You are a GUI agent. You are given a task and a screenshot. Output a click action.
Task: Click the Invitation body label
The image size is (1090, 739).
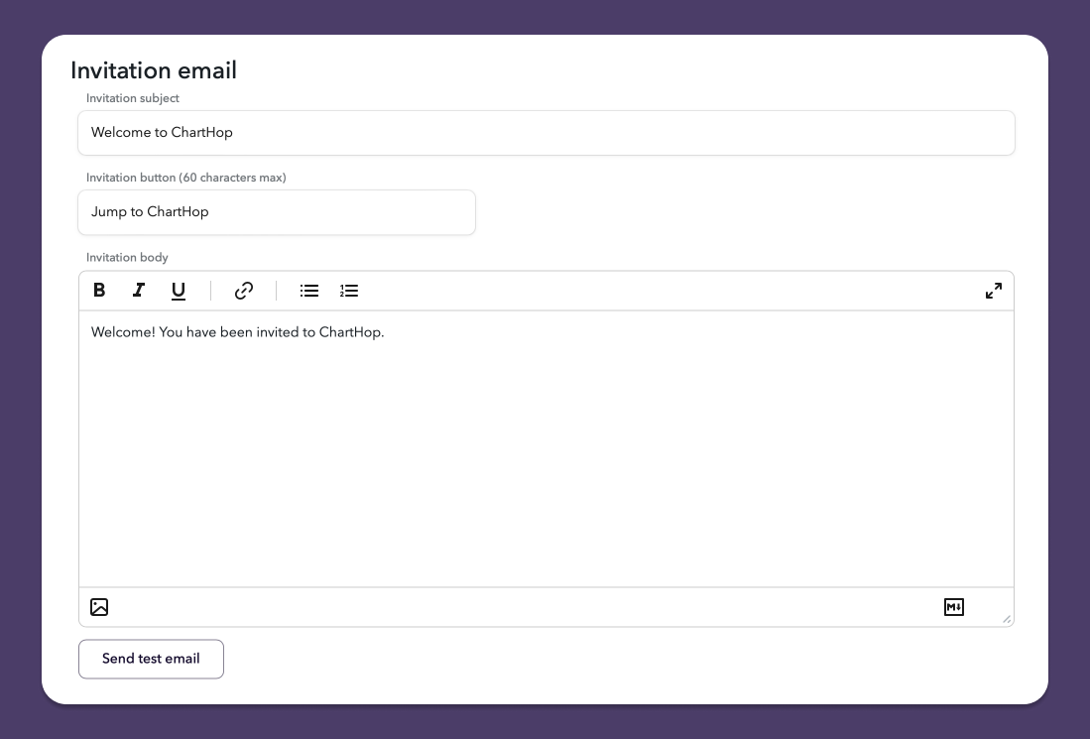pos(127,257)
